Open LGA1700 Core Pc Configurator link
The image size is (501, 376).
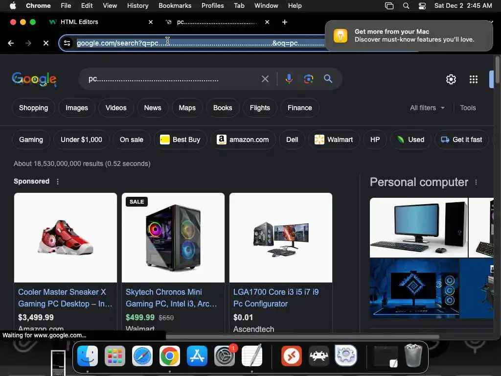tap(276, 298)
